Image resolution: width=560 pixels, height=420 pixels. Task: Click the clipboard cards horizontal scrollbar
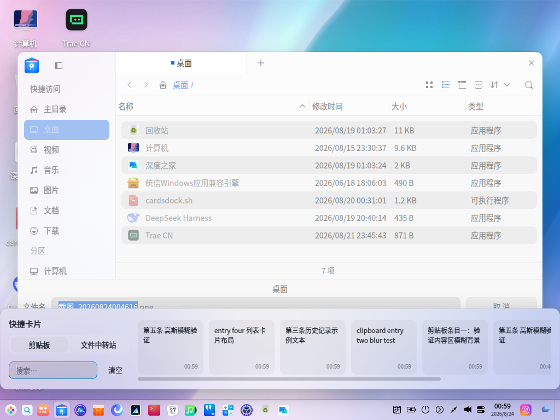[x=289, y=379]
